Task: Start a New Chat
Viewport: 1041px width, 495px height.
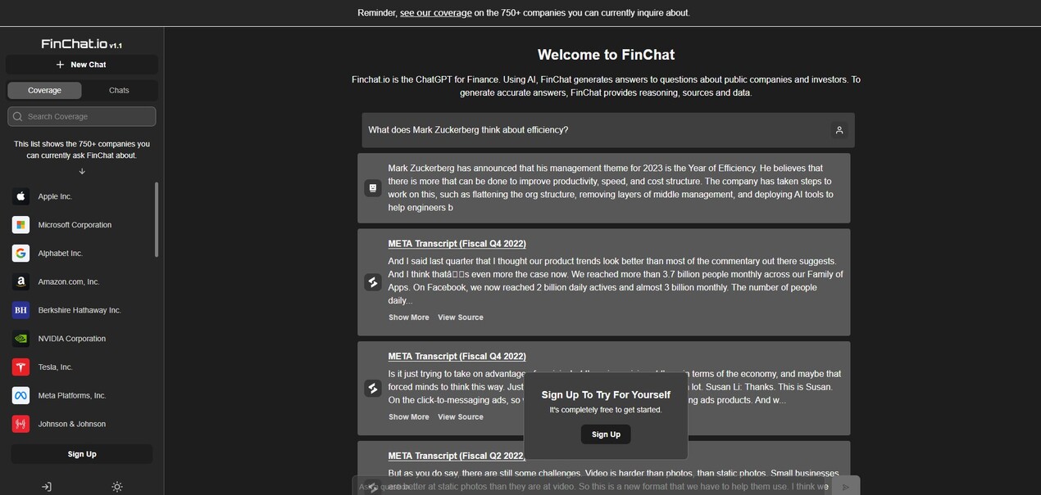Action: click(81, 65)
